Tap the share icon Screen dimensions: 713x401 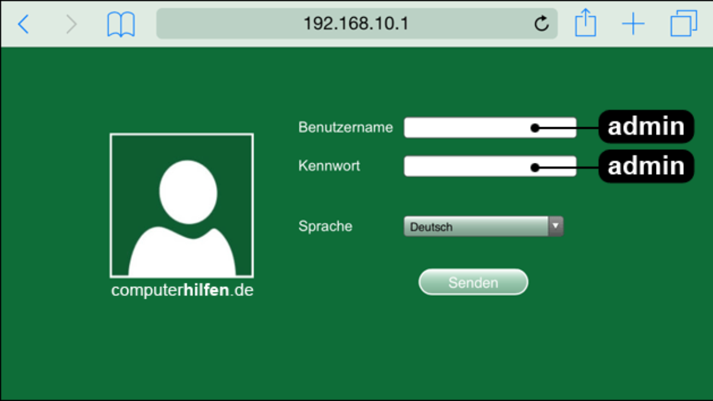coord(585,24)
